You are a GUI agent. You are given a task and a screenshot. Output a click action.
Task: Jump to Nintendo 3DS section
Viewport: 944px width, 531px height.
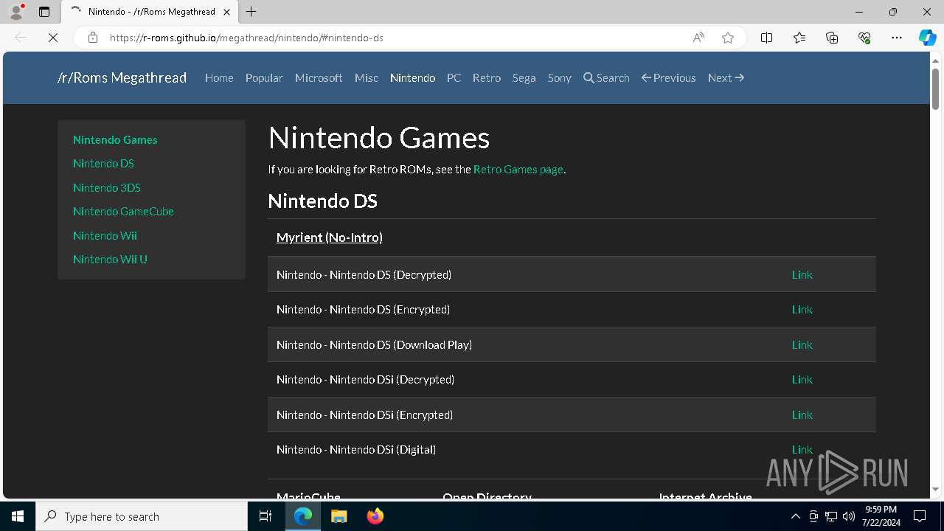(107, 187)
